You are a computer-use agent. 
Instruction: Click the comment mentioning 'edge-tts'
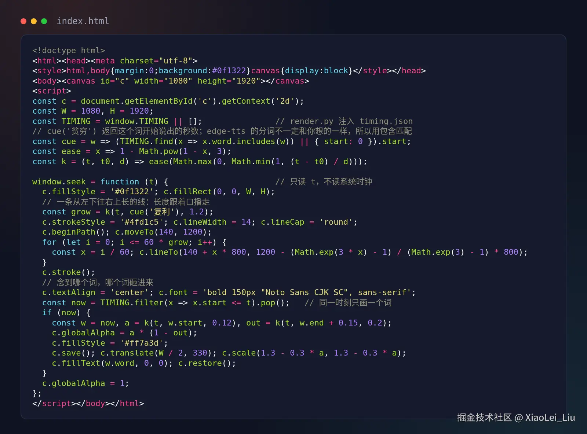[x=222, y=131]
